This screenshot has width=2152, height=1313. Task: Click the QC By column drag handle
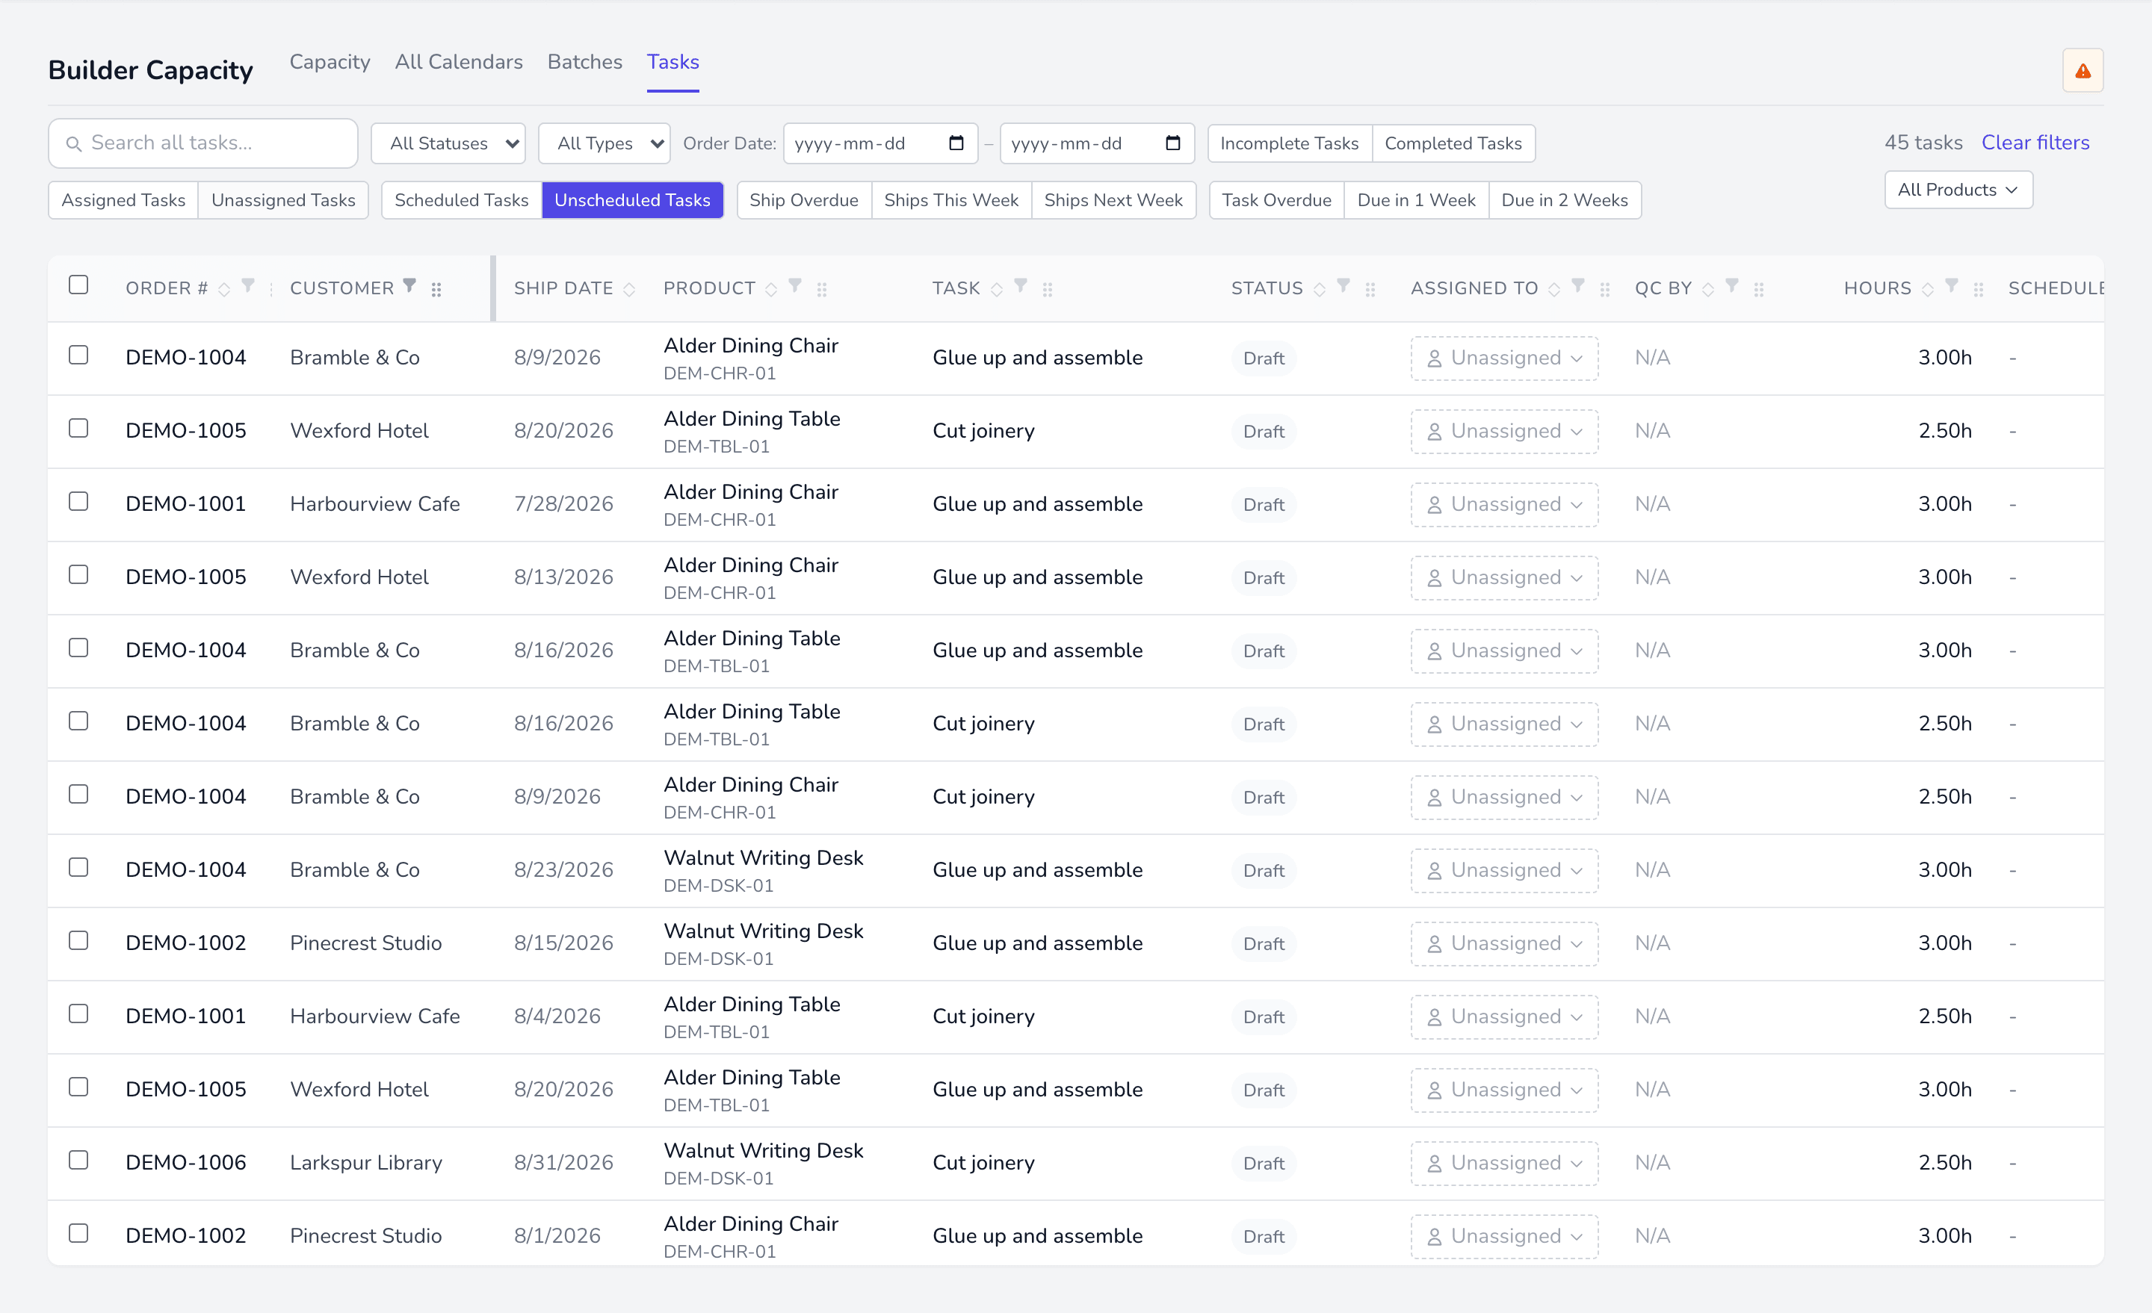1759,289
